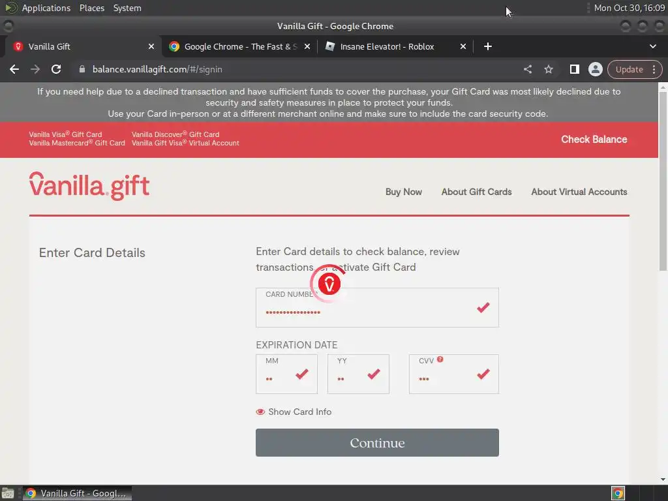668x501 pixels.
Task: Bookmark this page with the star icon
Action: tap(549, 69)
